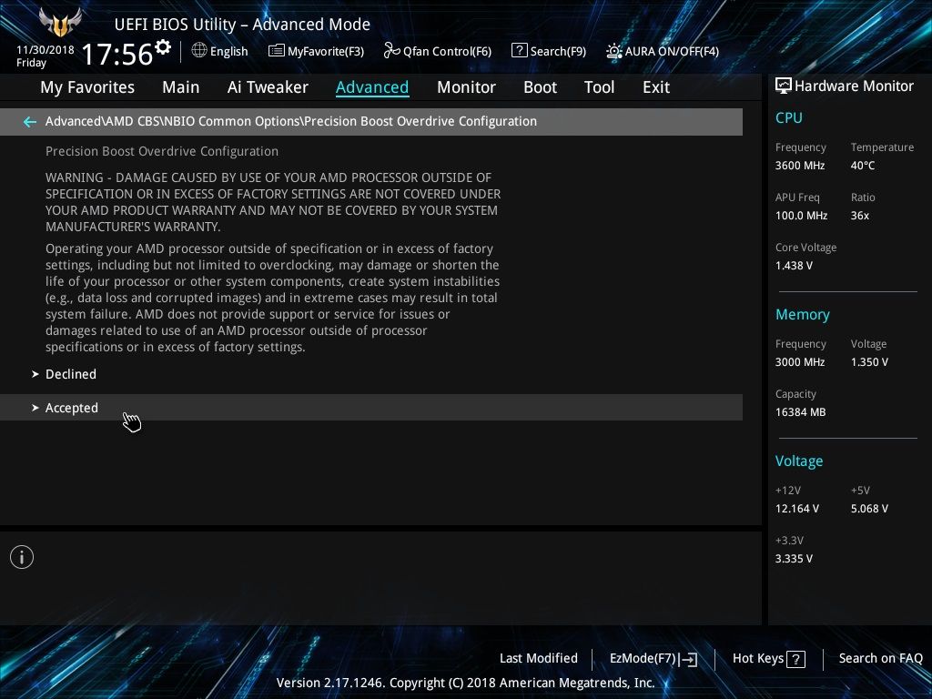This screenshot has width=932, height=699.
Task: Open the Boot tab
Action: click(x=540, y=87)
